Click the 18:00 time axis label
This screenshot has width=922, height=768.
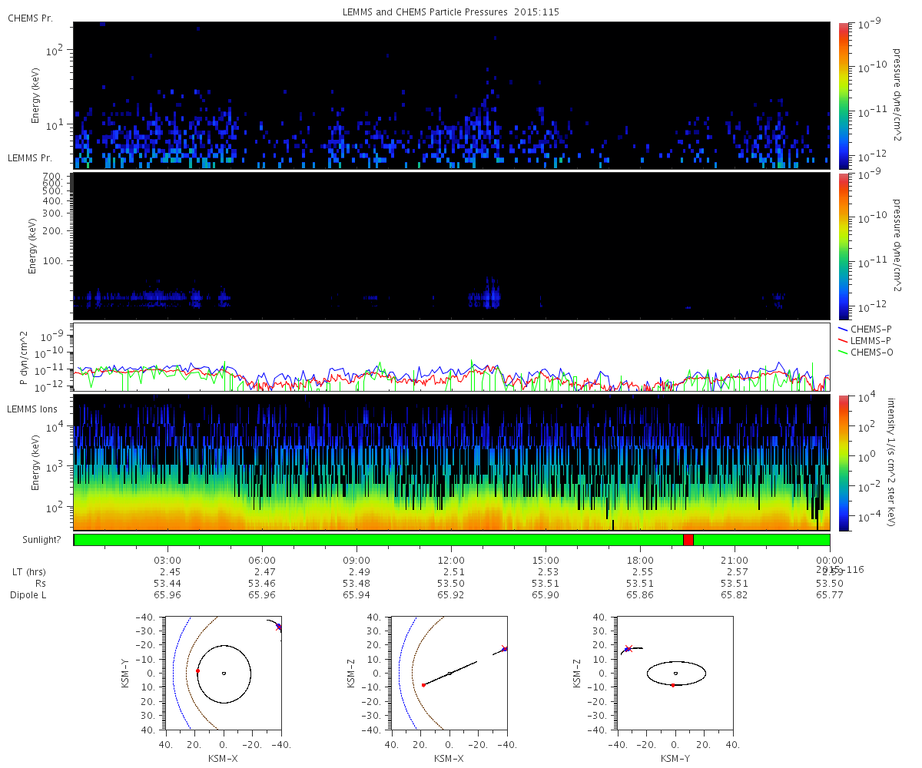click(640, 560)
